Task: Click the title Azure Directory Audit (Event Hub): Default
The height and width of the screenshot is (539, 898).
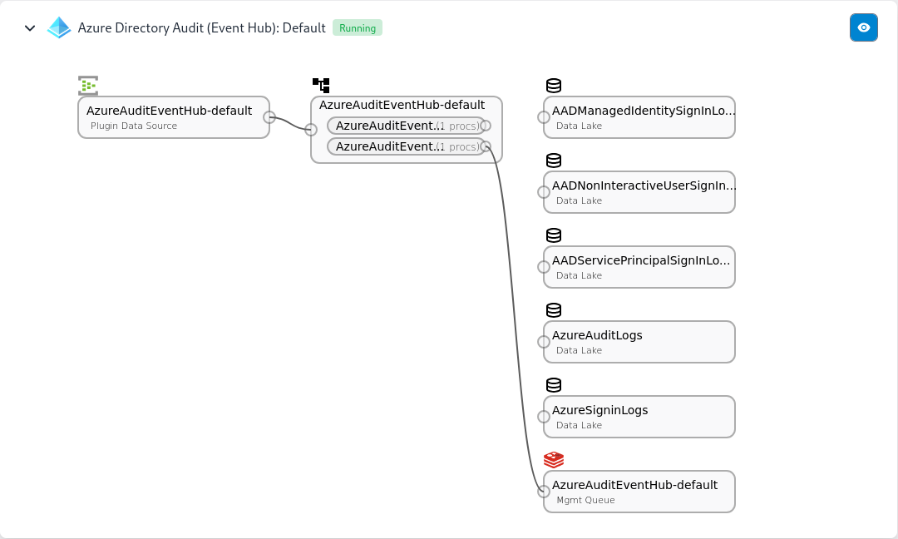Action: point(201,28)
